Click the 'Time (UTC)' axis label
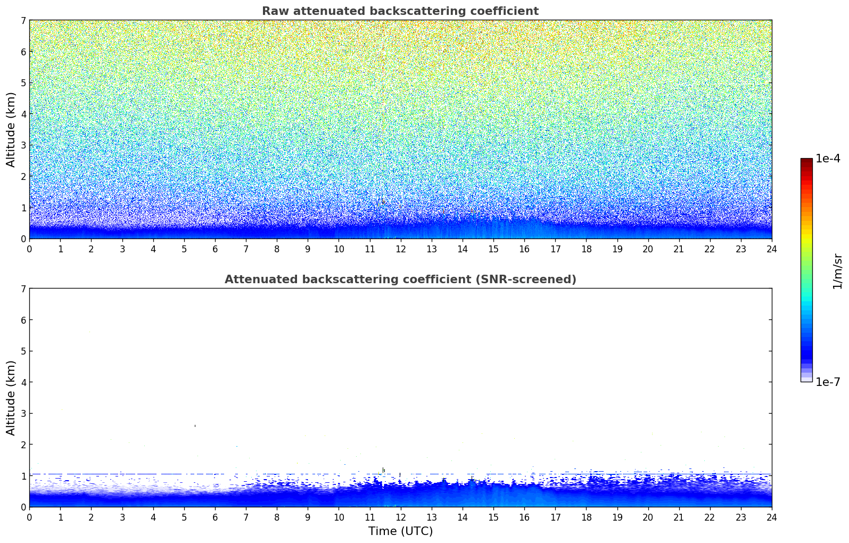The image size is (849, 543). (400, 531)
